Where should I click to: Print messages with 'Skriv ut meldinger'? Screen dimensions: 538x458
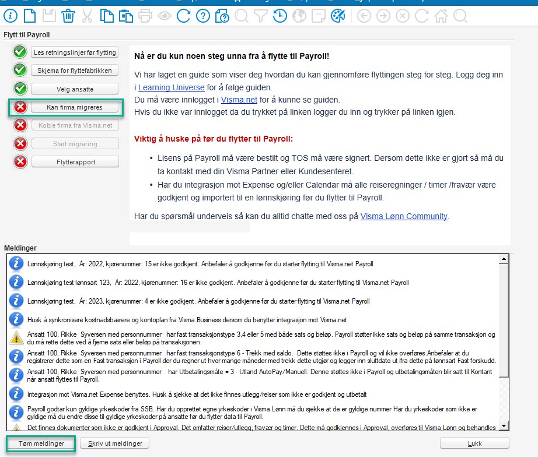click(114, 443)
